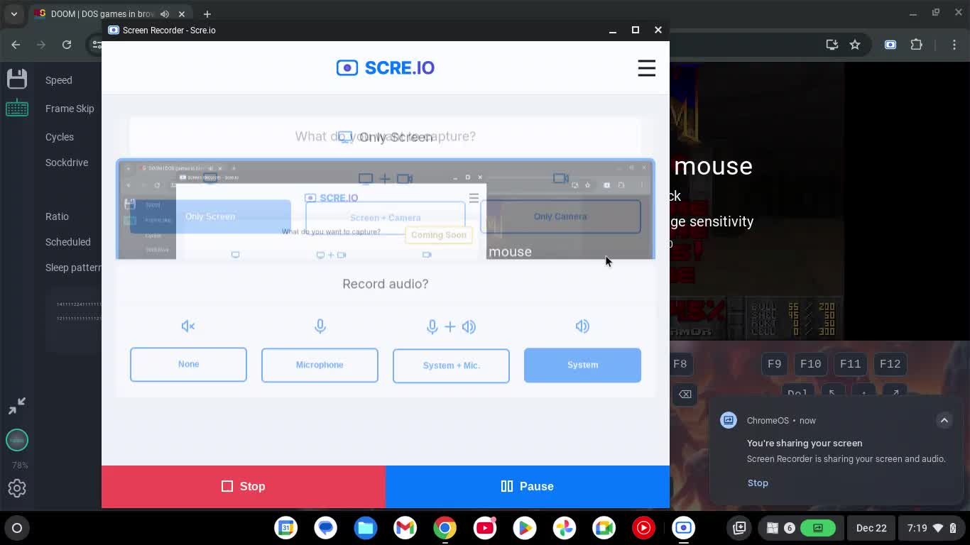The width and height of the screenshot is (970, 545).
Task: Click the exit fullscreen arrows icon
Action: pos(17,405)
